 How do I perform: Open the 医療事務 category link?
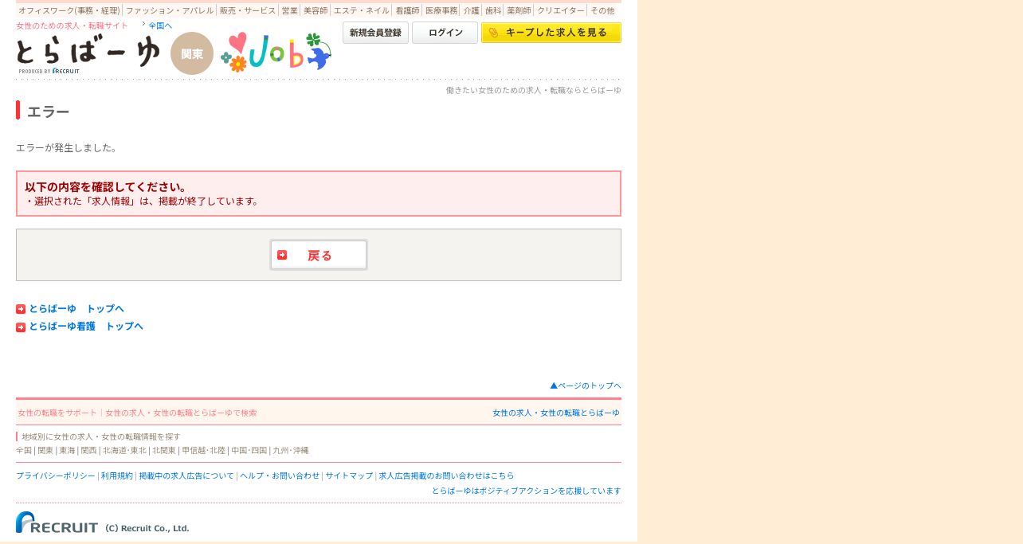click(441, 10)
